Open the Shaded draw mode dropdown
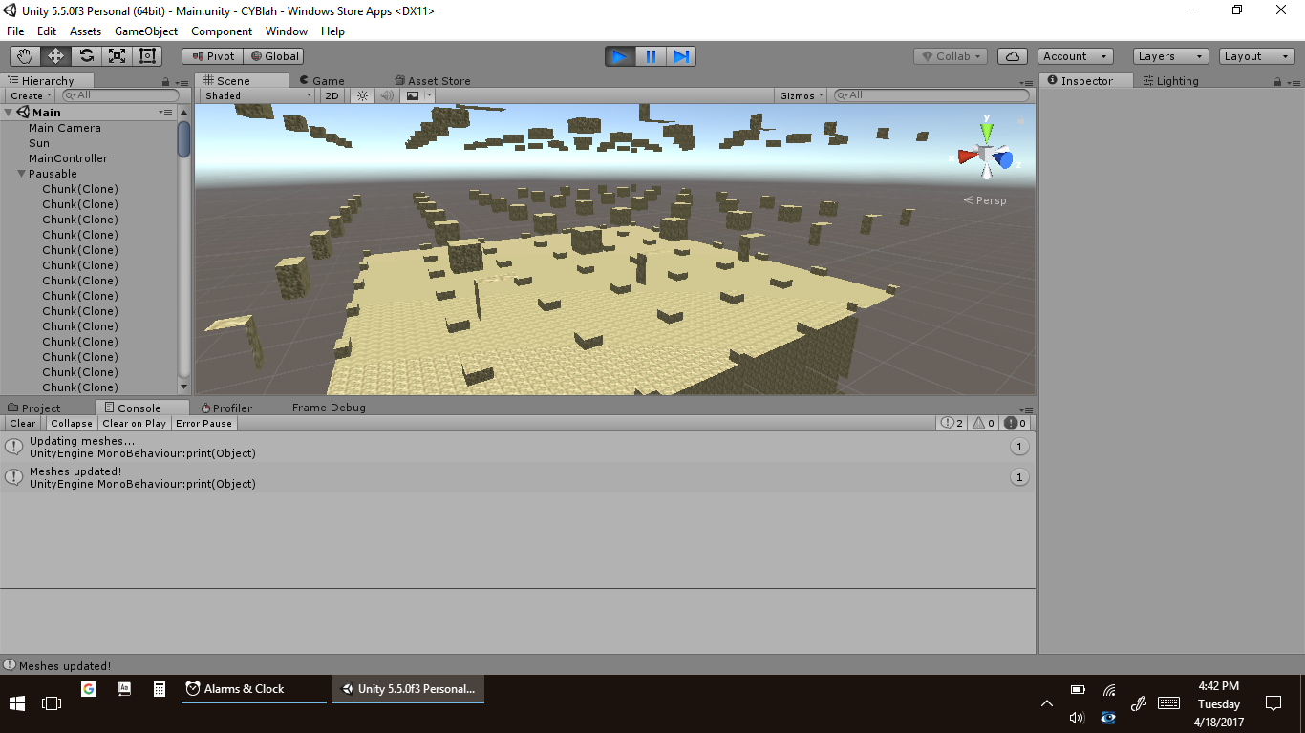The height and width of the screenshot is (733, 1305). [258, 95]
